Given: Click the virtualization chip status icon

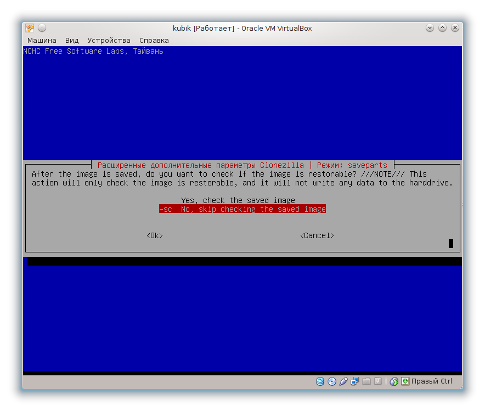Looking at the screenshot, I should [x=377, y=381].
